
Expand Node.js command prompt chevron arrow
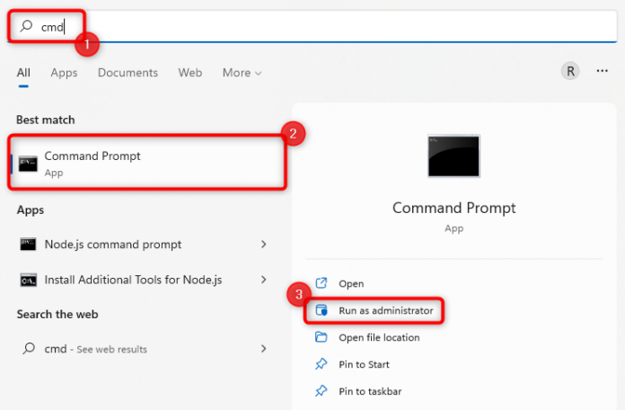tap(263, 245)
